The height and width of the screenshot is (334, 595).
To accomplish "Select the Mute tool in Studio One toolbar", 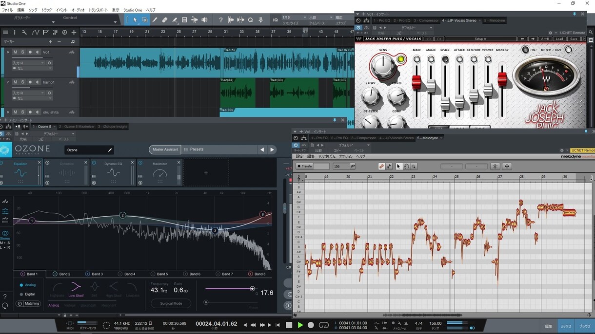I will click(184, 20).
